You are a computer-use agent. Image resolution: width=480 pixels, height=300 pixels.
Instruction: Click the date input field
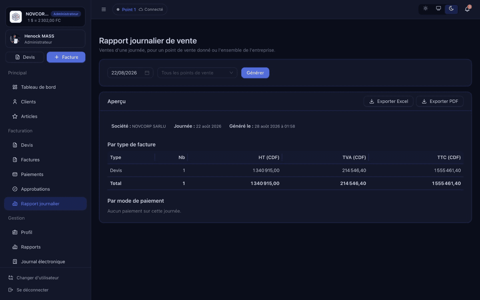coord(130,73)
